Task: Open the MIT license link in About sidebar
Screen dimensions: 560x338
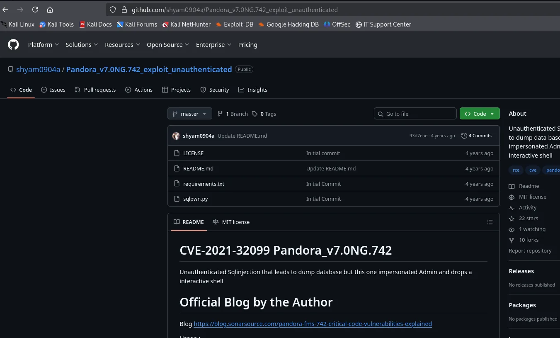Action: tap(528, 197)
